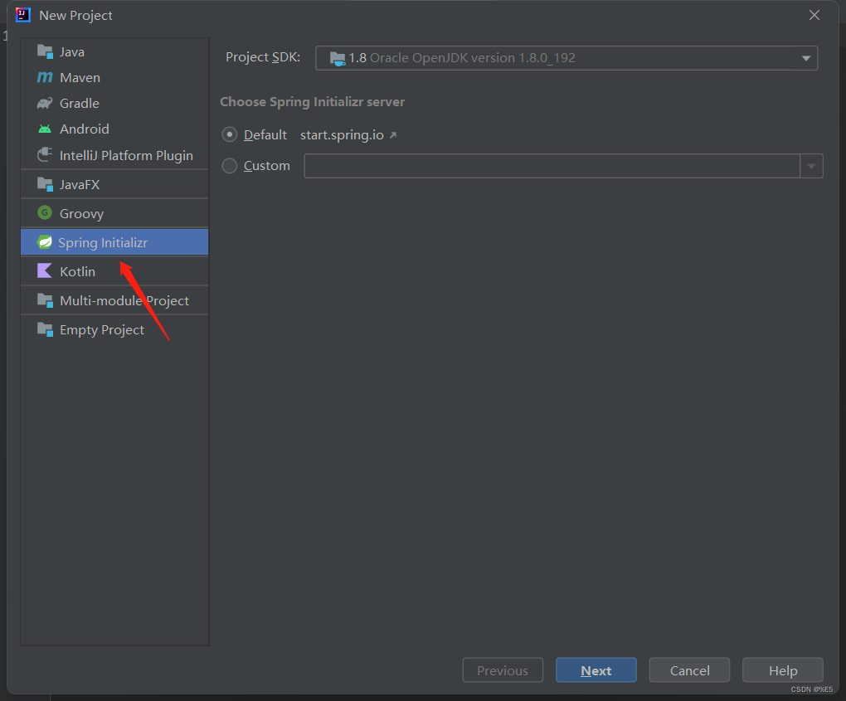Choose JavaFX project type
This screenshot has width=846, height=701.
click(x=114, y=184)
